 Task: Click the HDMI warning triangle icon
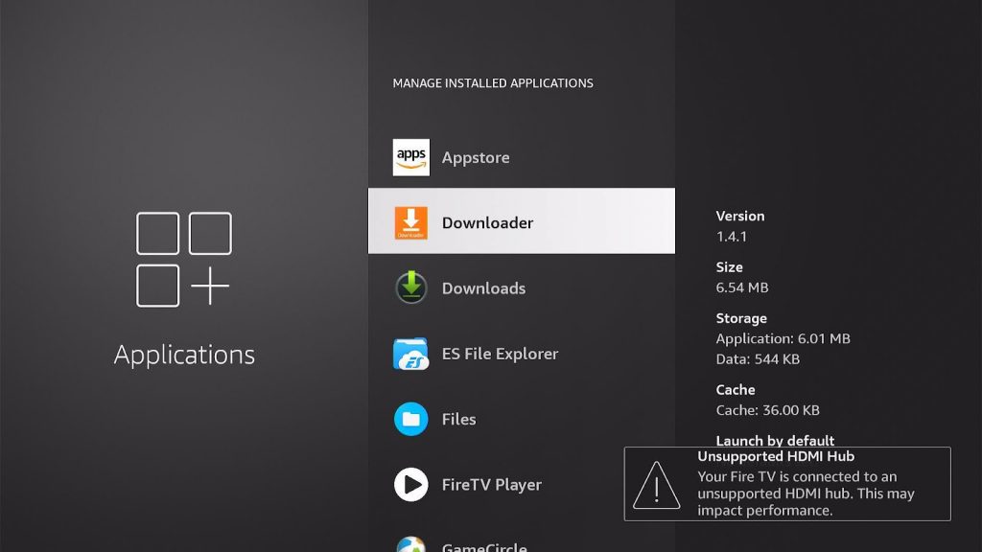(x=656, y=485)
